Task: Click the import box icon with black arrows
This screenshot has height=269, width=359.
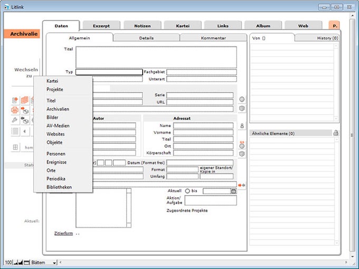Action: tap(25, 120)
